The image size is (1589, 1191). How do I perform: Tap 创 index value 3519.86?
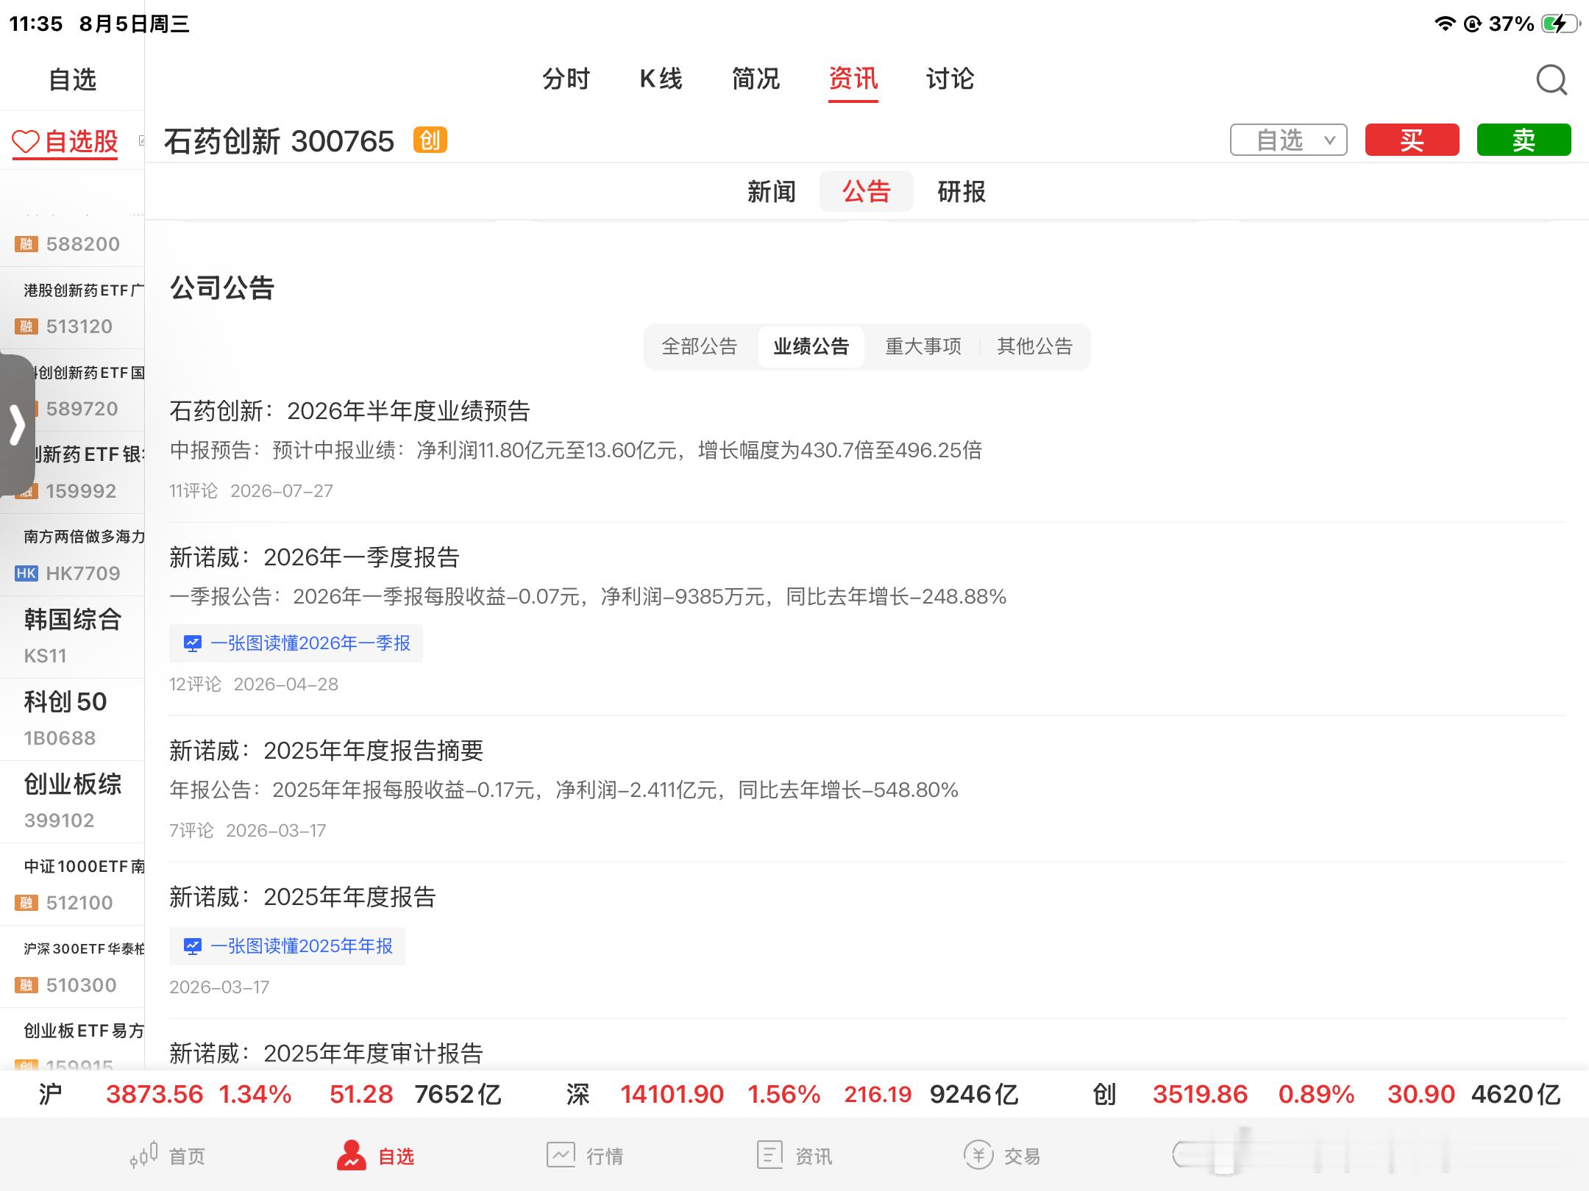click(x=1200, y=1095)
